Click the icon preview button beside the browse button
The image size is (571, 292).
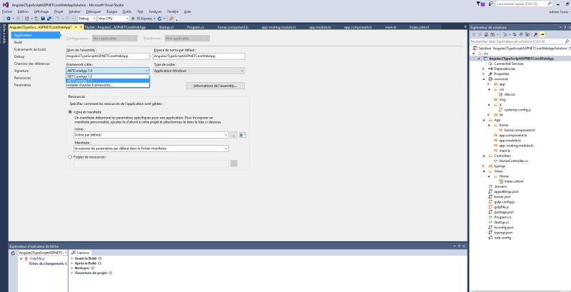pos(243,135)
